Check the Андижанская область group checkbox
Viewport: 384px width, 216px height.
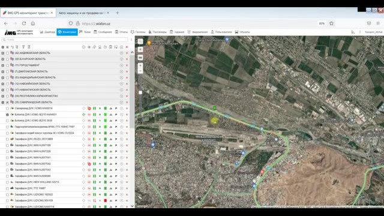7,53
